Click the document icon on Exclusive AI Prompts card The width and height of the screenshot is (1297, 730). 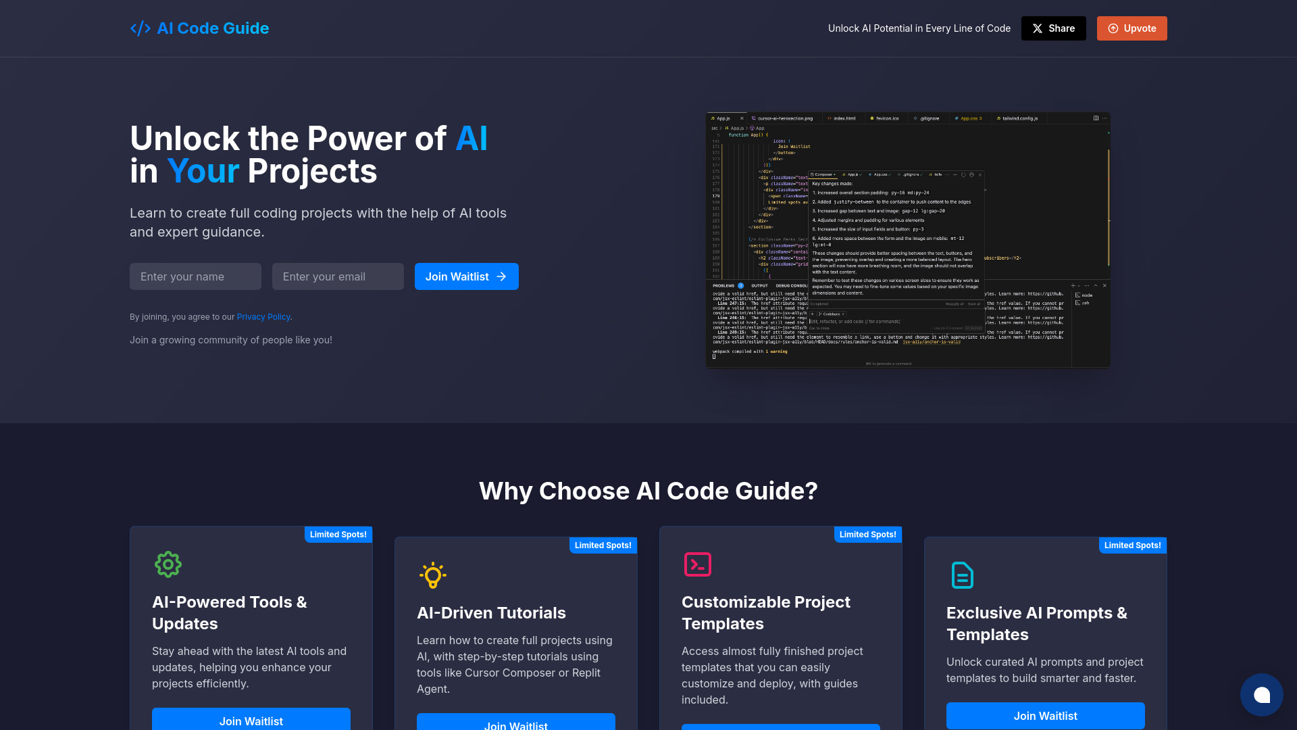pos(962,575)
